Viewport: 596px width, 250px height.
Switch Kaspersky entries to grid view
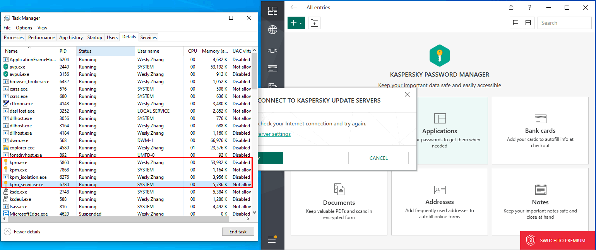tap(528, 23)
